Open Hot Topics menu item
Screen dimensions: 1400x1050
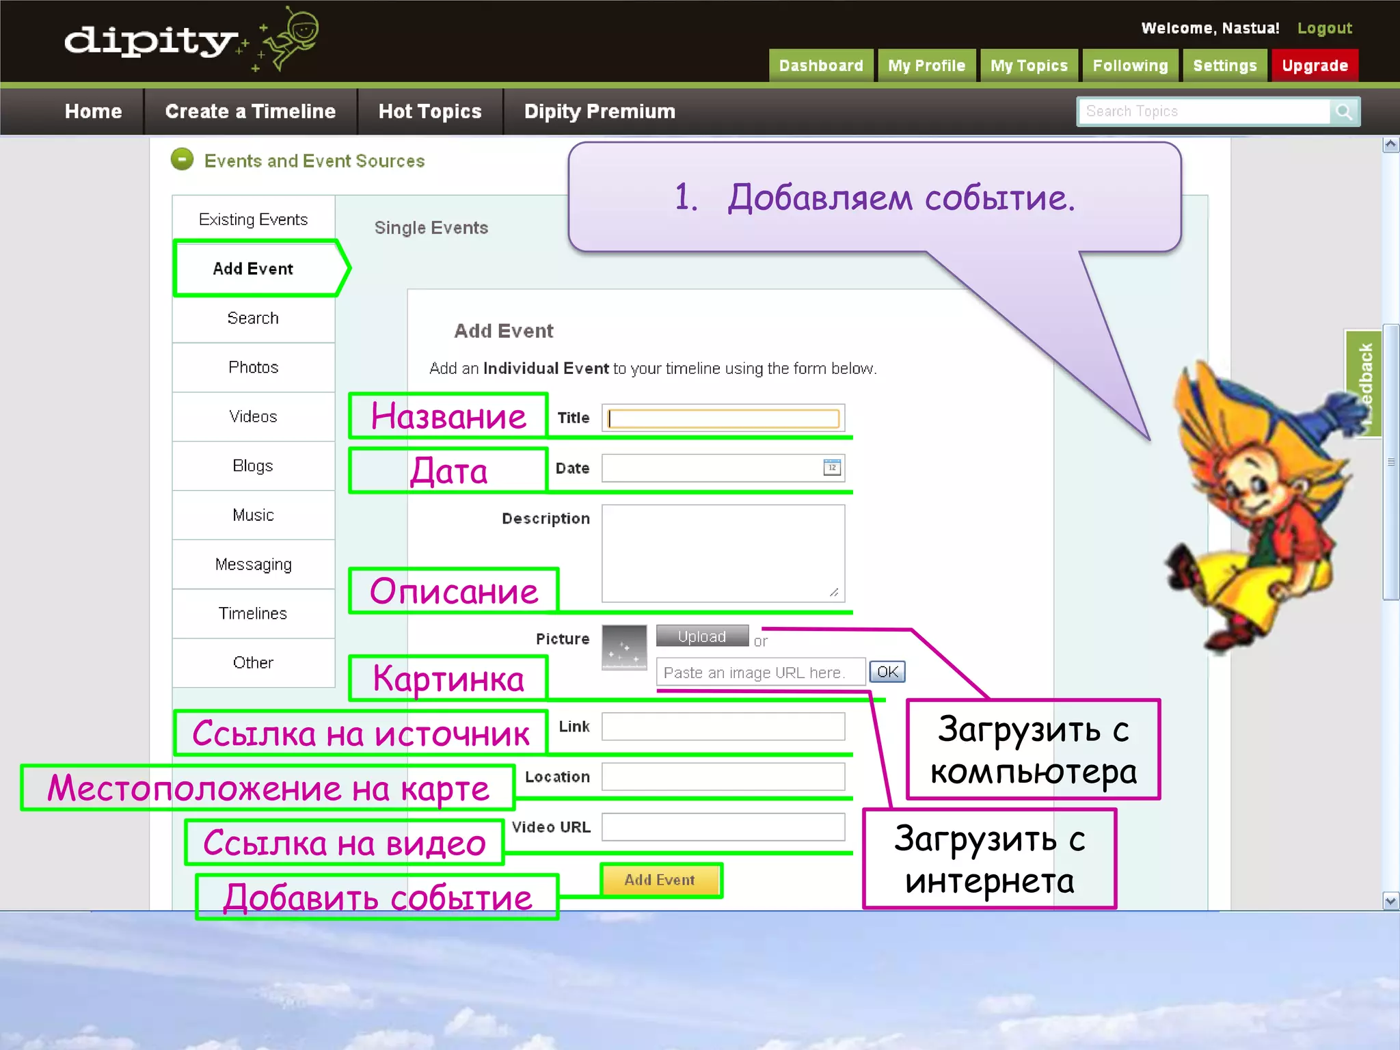[x=430, y=111]
